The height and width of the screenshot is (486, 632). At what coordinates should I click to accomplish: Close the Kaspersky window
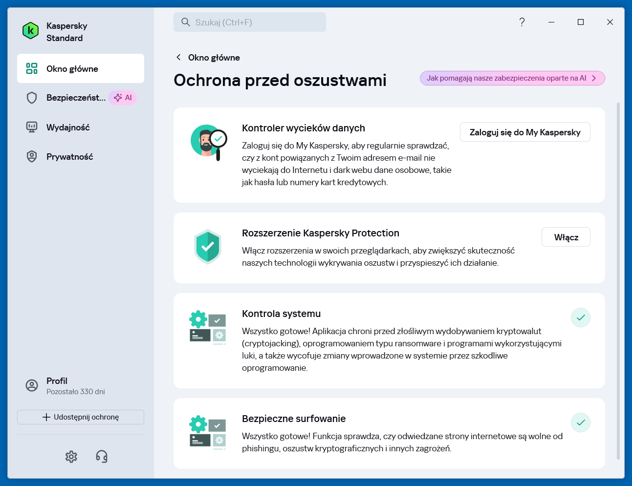click(x=610, y=22)
